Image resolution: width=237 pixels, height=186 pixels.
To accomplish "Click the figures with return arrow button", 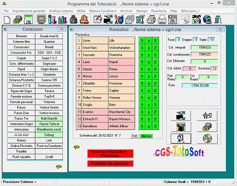I will (207, 116).
